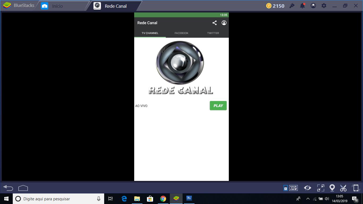The height and width of the screenshot is (204, 363).
Task: Click BlueStacks icon on the taskbar
Action: (x=176, y=198)
